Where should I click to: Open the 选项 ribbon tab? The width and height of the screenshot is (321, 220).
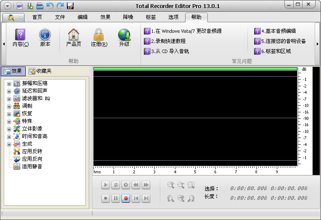coord(173,17)
